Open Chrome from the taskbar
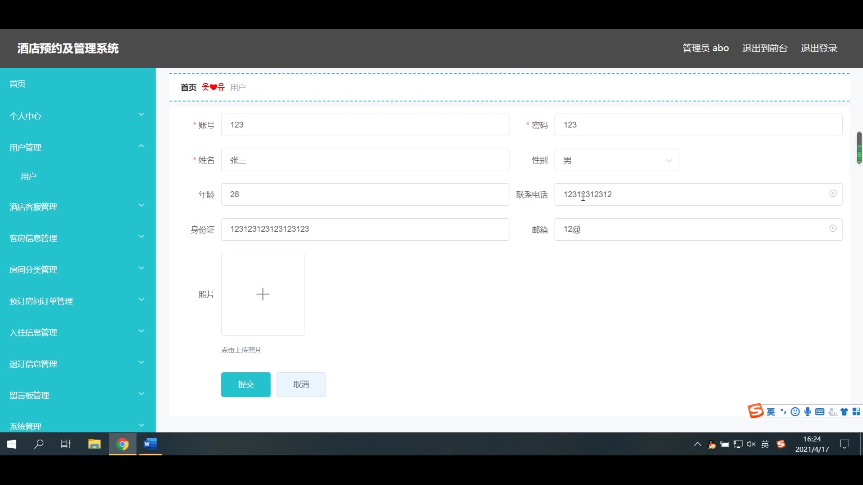Screen dimensions: 863x485 click(x=122, y=444)
